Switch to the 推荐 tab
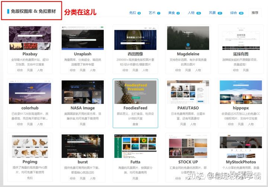 pos(255,13)
